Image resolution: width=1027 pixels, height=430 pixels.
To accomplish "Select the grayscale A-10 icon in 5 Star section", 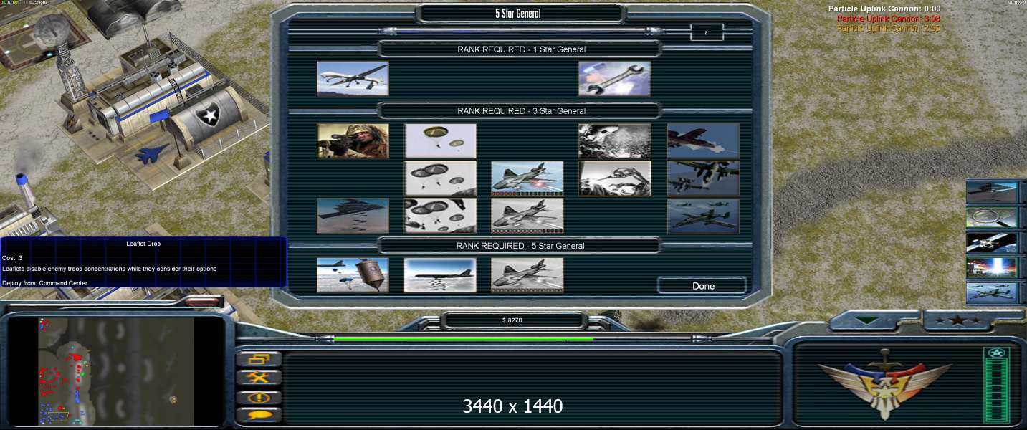I will click(x=527, y=275).
